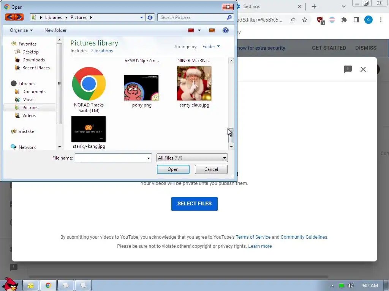The height and width of the screenshot is (291, 389).
Task: Click the Chrome icon in the taskbar
Action: click(x=48, y=285)
